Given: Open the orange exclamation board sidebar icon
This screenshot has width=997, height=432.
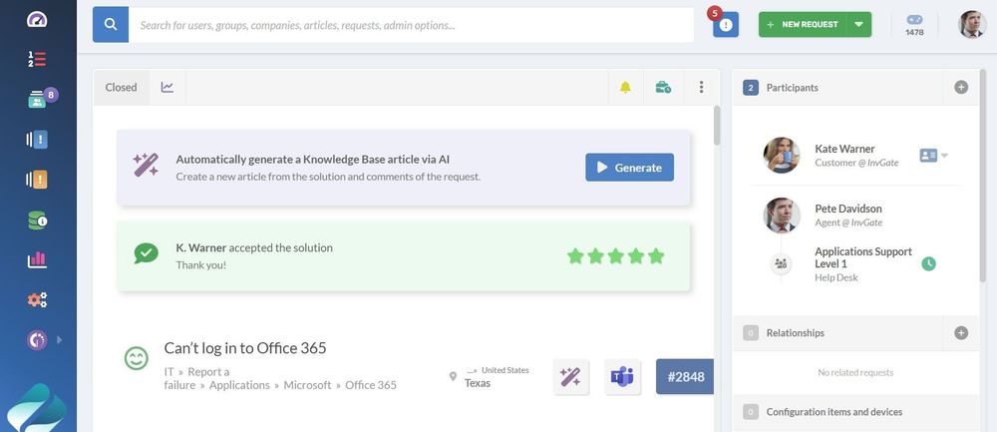Looking at the screenshot, I should (37, 180).
